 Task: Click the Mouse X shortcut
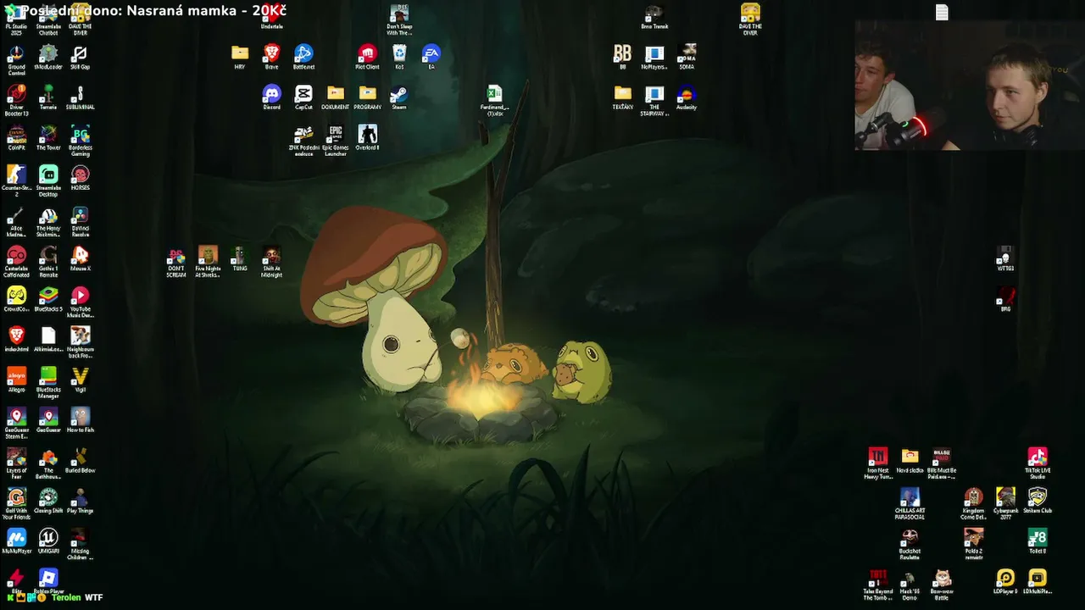pos(80,259)
